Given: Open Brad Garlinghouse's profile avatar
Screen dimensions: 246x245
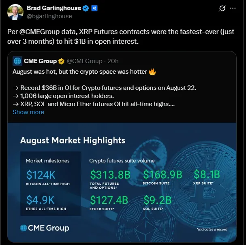Looking at the screenshot, I should coord(15,12).
